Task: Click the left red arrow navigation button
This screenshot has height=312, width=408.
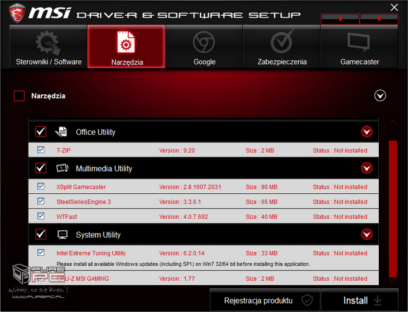Action: [340, 19]
